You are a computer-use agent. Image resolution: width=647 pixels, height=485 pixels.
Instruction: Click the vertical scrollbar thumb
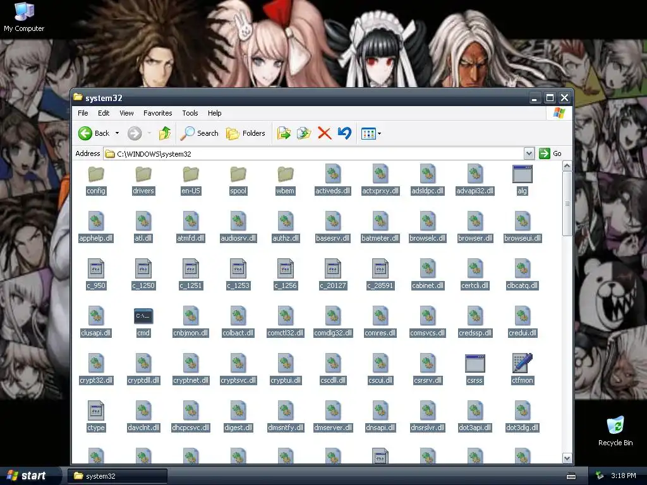click(x=567, y=204)
